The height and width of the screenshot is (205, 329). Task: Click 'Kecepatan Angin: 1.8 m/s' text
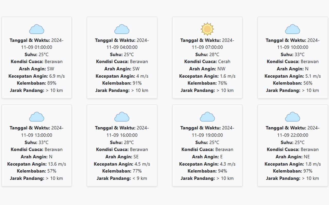point(293,164)
